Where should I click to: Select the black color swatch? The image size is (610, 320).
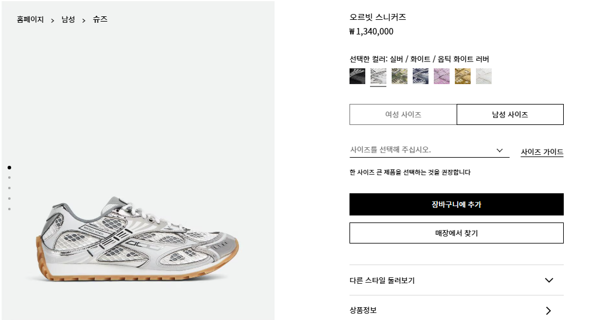coord(357,76)
